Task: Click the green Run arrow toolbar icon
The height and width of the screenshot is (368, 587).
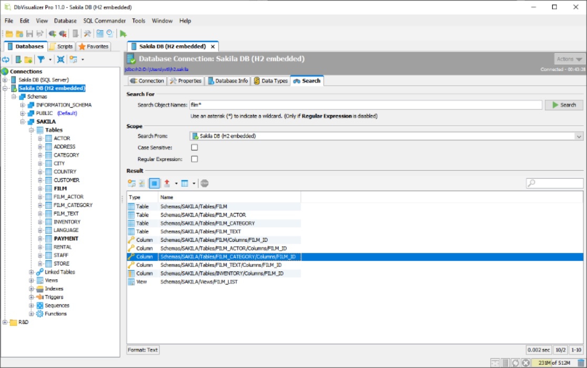Action: 123,34
